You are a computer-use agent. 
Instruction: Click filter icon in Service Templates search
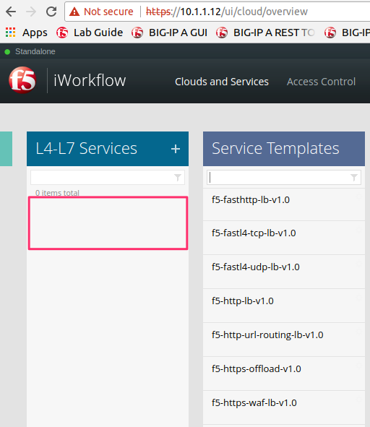pyautogui.click(x=354, y=178)
